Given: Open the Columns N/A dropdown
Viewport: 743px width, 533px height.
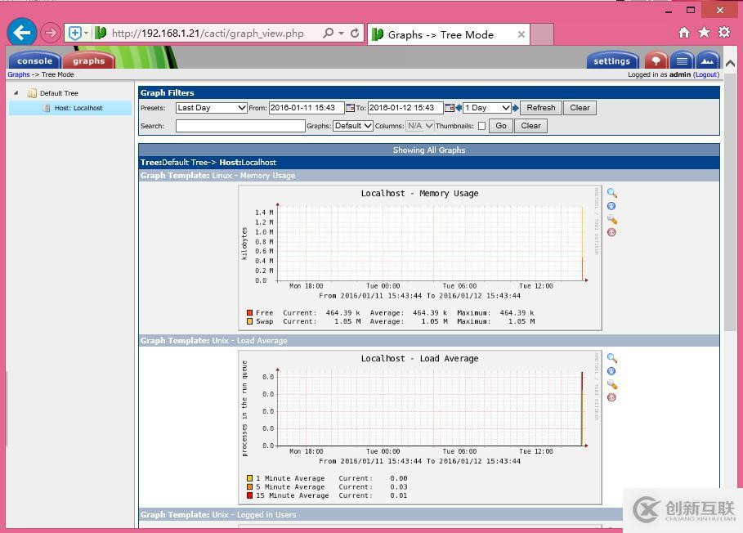Looking at the screenshot, I should click(x=419, y=126).
